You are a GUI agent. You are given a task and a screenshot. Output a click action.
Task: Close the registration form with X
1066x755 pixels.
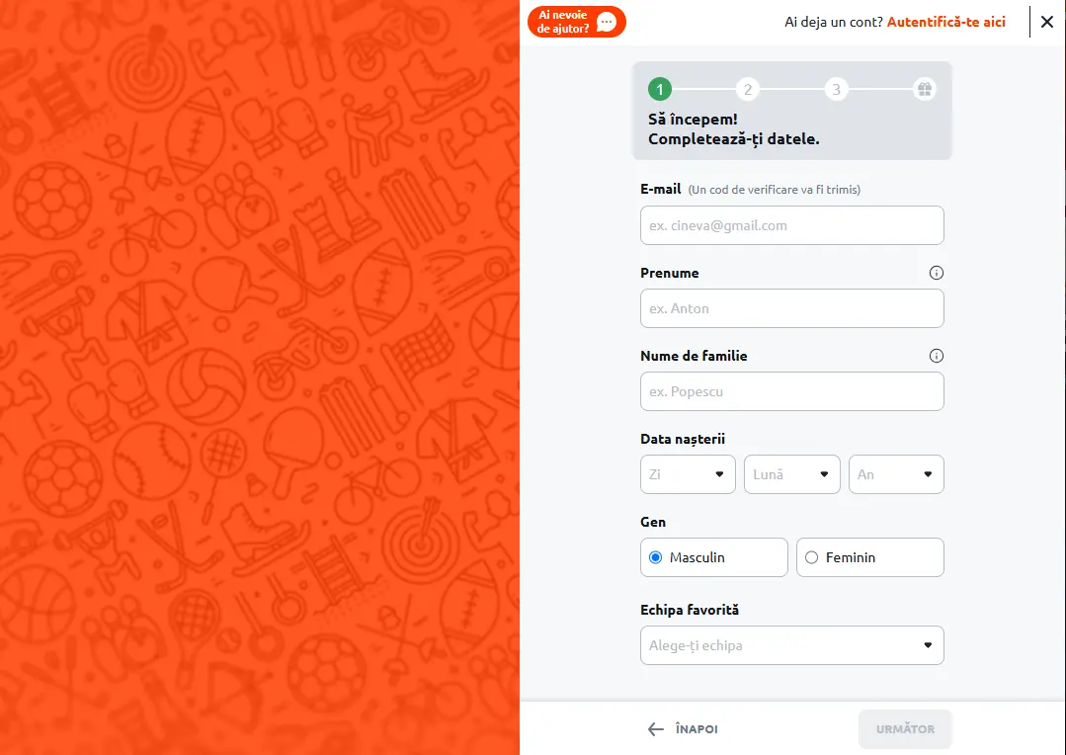pos(1047,22)
